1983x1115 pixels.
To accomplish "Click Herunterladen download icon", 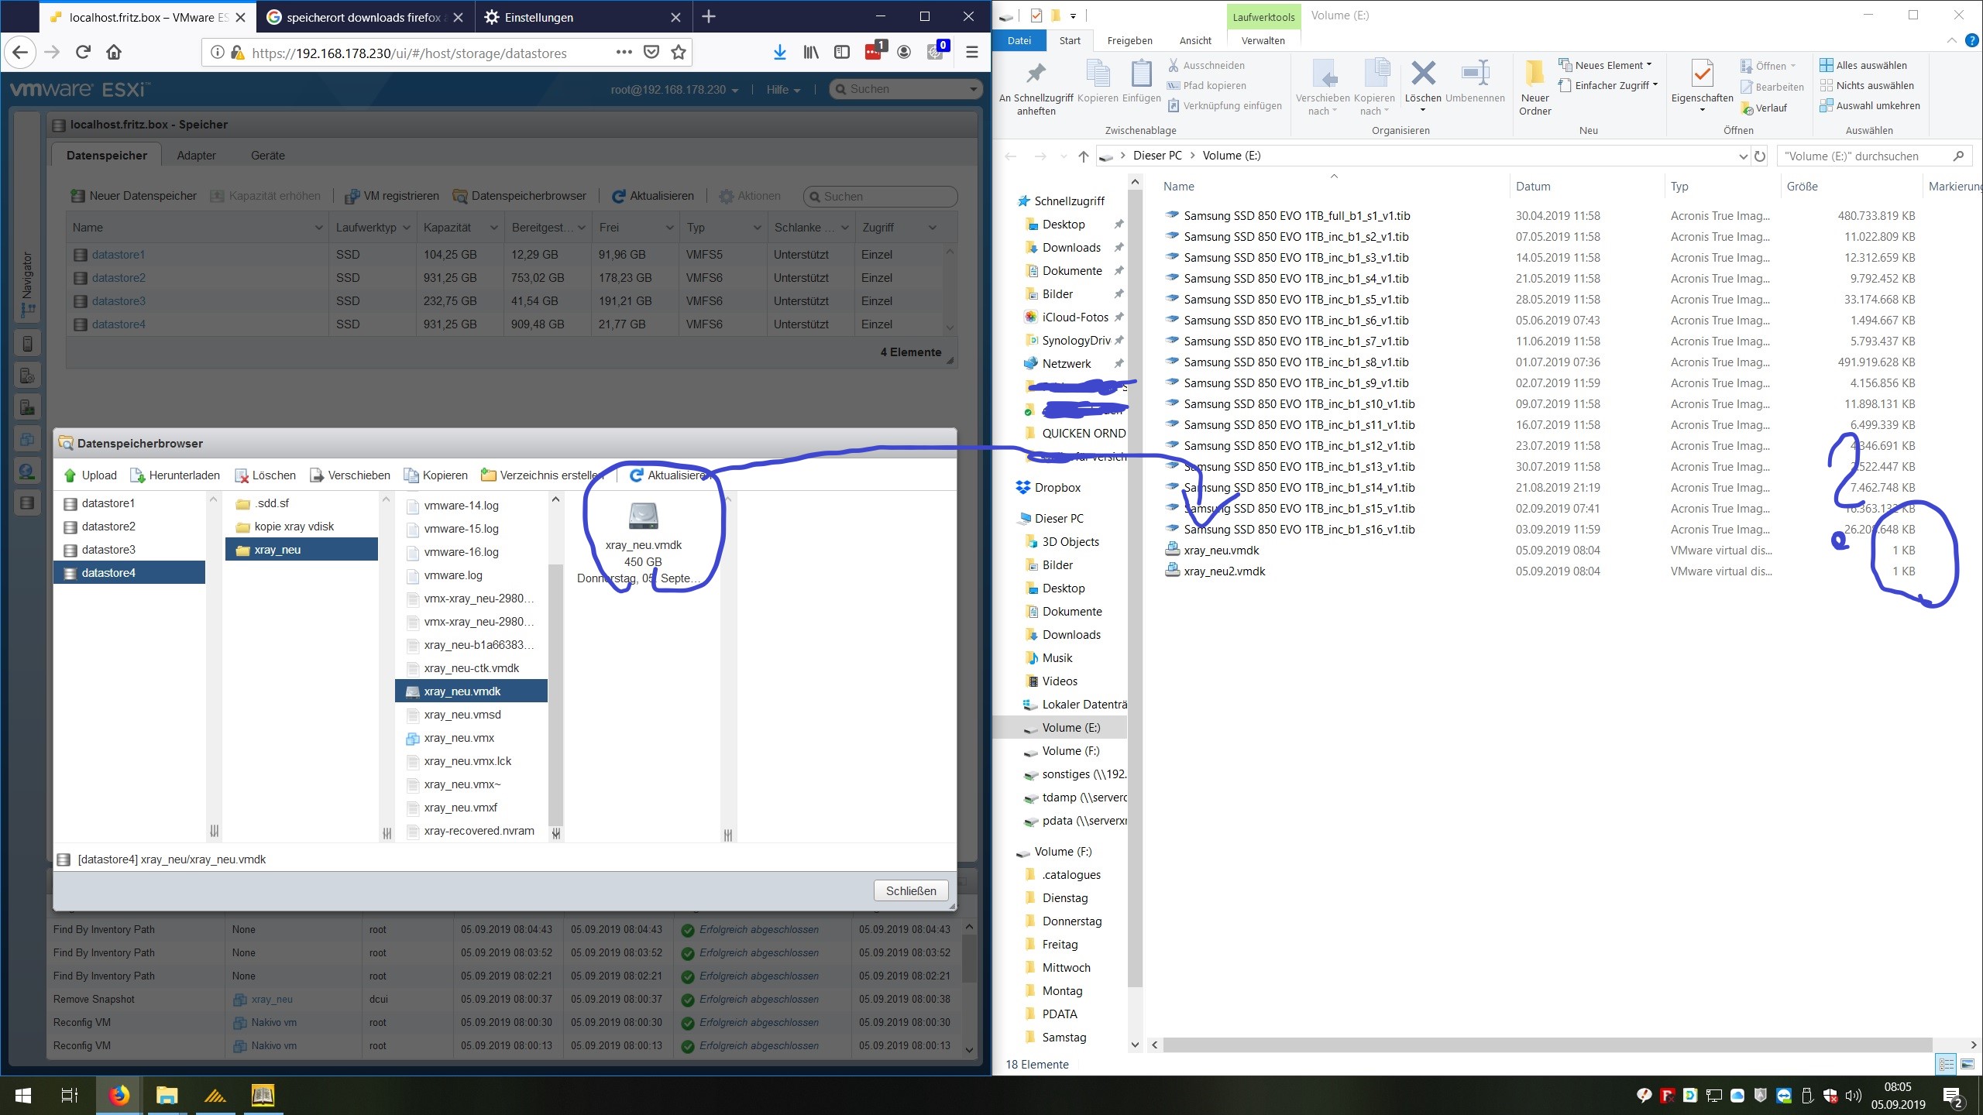I will [x=138, y=475].
